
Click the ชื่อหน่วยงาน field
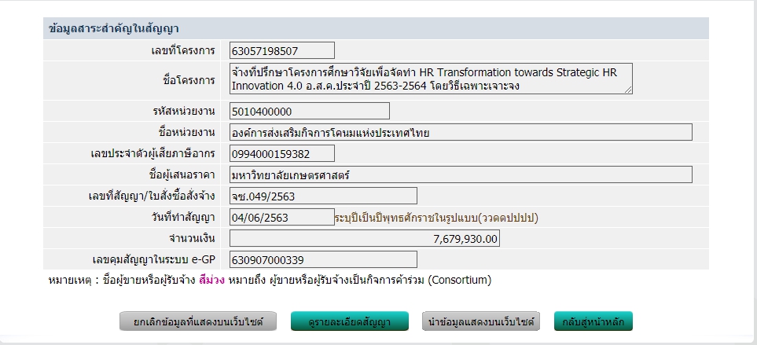click(460, 132)
